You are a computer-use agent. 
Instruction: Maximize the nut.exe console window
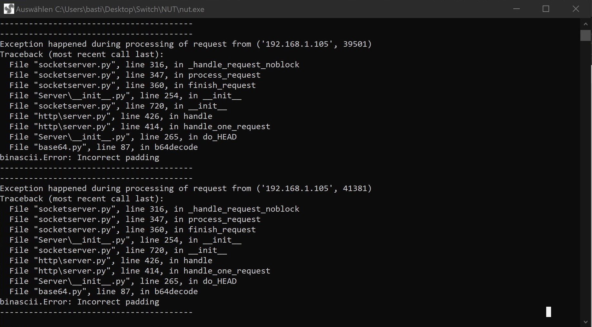click(x=546, y=9)
